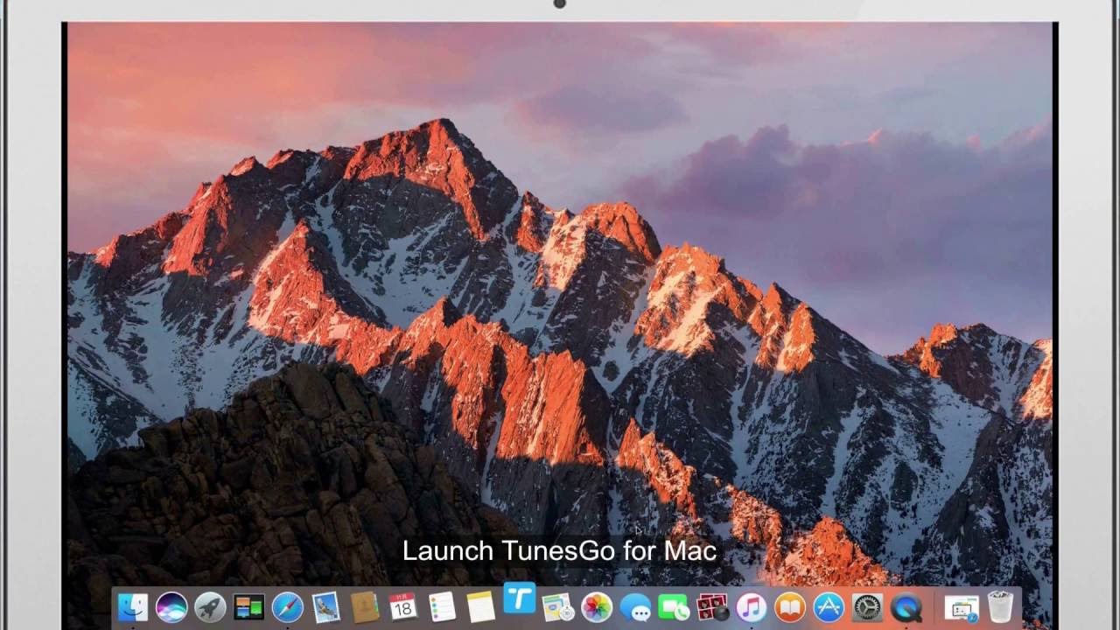1120x630 pixels.
Task: Launch Siri from the dock
Action: coord(171,606)
